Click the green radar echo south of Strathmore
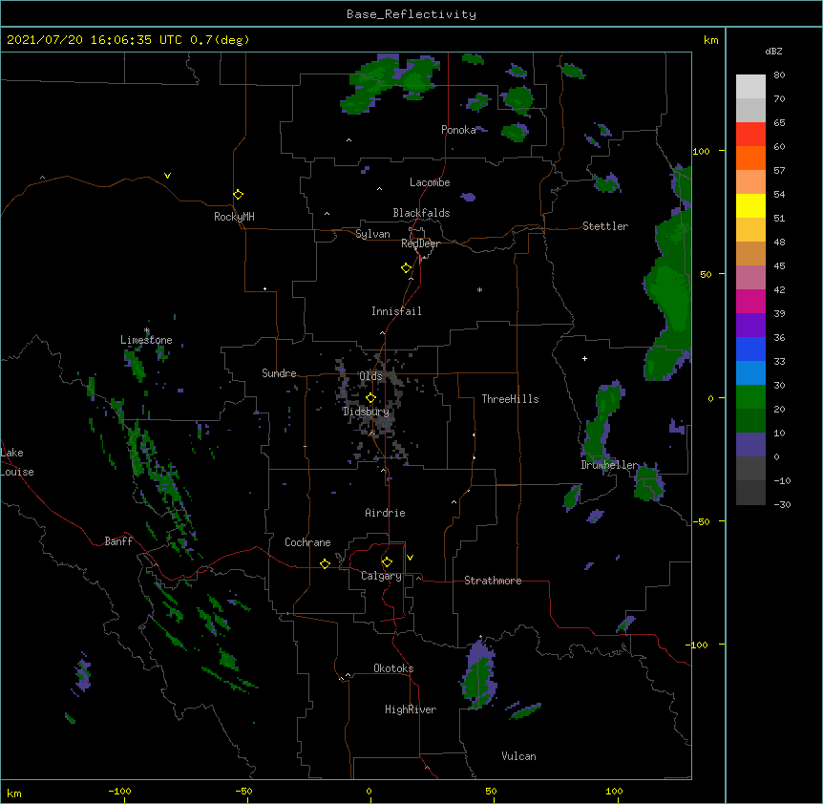The height and width of the screenshot is (804, 823). pos(479,674)
